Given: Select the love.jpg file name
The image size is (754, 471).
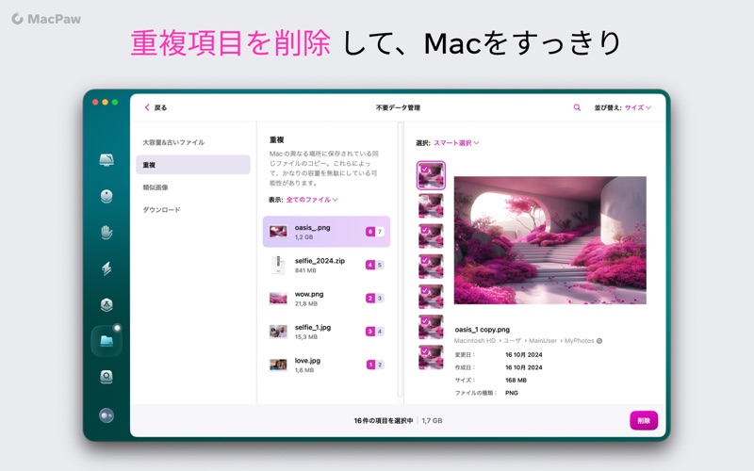Looking at the screenshot, I should click(x=307, y=360).
